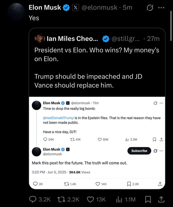Open the three-dot more menu on main post

coord(162,8)
